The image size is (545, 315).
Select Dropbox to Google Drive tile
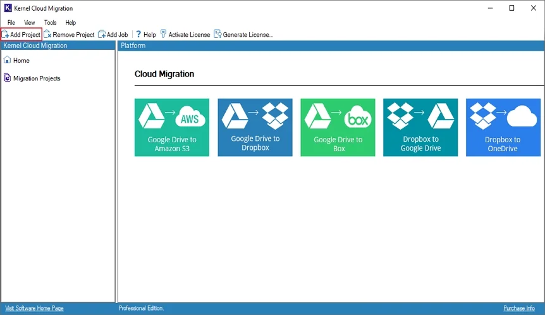(420, 127)
